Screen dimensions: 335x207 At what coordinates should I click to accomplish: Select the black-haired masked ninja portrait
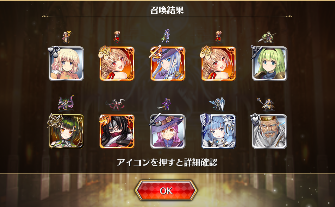pyautogui.click(x=117, y=131)
